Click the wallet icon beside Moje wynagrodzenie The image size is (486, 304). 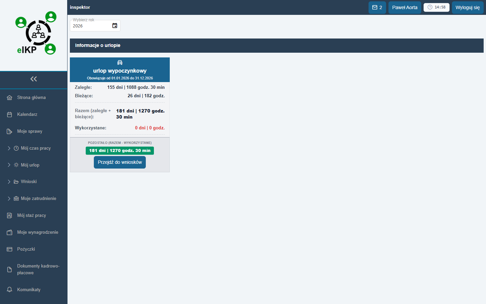[x=9, y=232]
